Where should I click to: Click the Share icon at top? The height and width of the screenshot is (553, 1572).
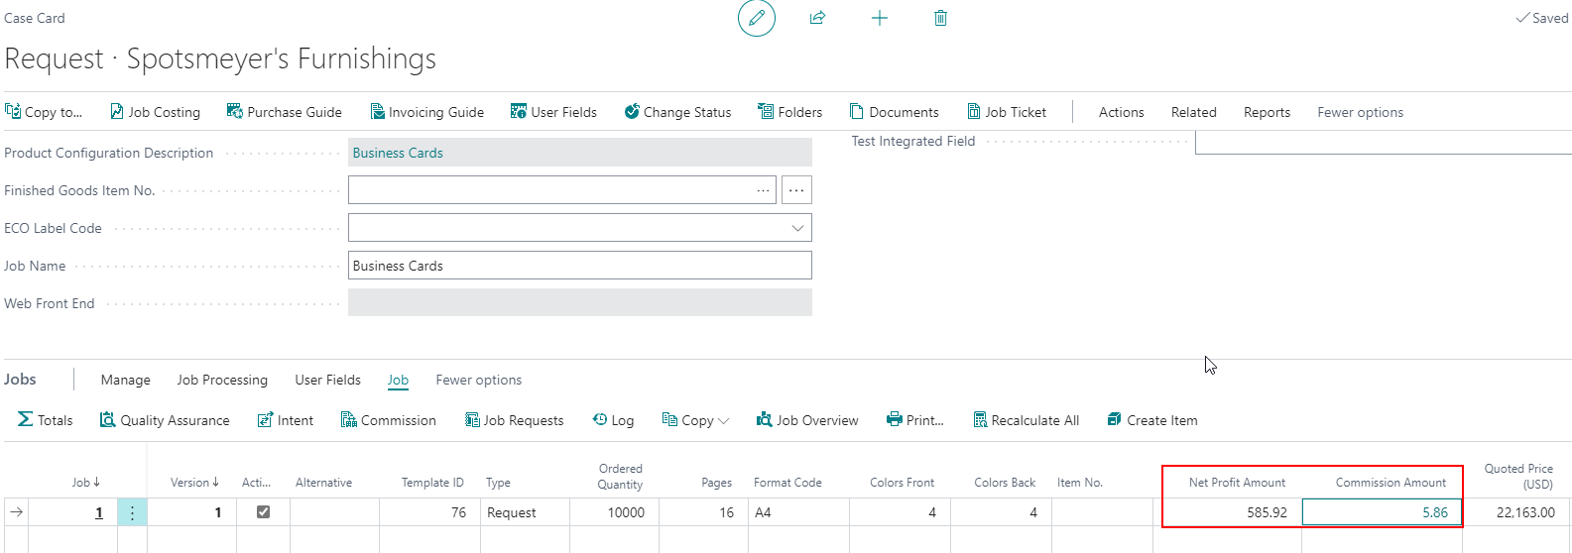(817, 18)
